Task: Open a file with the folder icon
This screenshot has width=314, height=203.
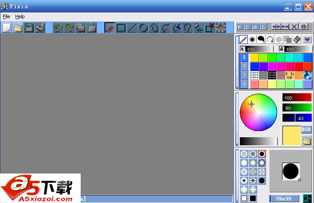Action: 18,28
